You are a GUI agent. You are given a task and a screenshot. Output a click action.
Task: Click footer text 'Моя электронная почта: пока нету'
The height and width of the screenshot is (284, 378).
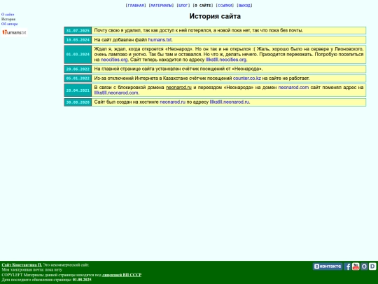(31, 270)
